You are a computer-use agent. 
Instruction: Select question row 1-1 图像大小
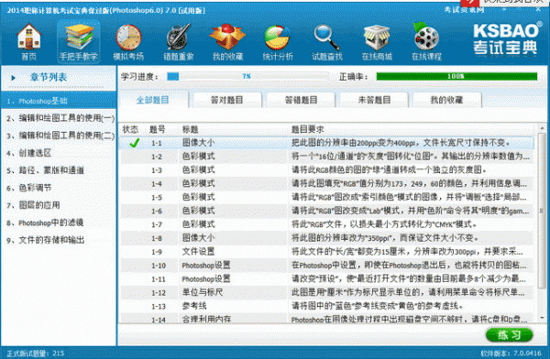coord(327,143)
